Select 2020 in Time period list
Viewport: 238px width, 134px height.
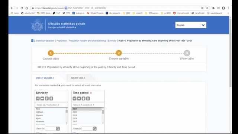[87, 112]
